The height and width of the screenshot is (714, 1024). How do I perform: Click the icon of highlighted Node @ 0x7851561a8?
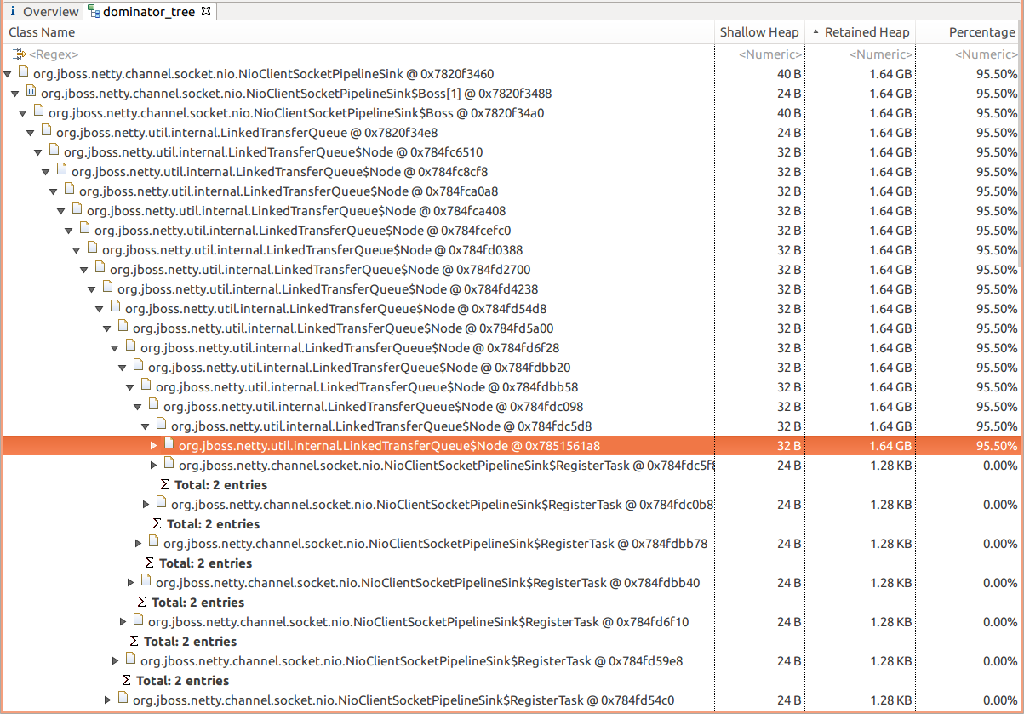click(169, 445)
